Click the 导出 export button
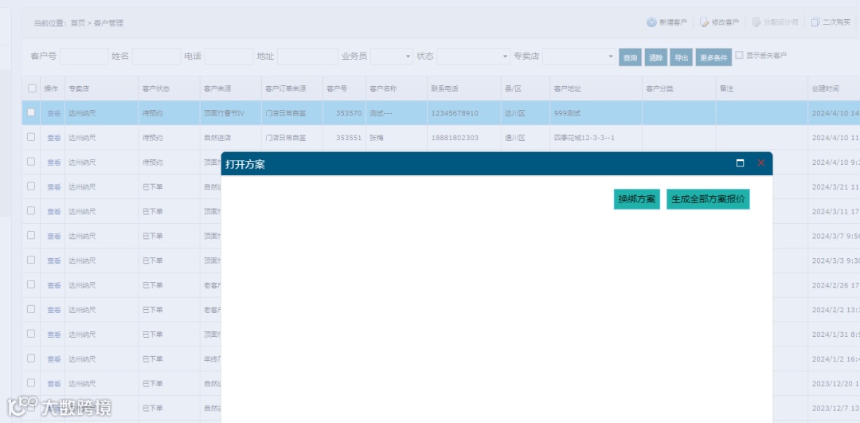The width and height of the screenshot is (860, 423). (681, 57)
